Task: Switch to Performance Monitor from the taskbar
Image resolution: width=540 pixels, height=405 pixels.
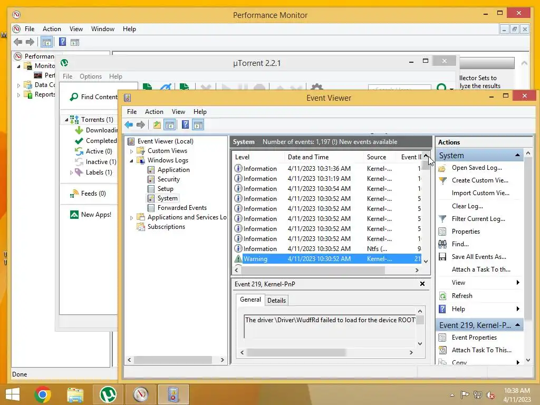Action: (140, 394)
